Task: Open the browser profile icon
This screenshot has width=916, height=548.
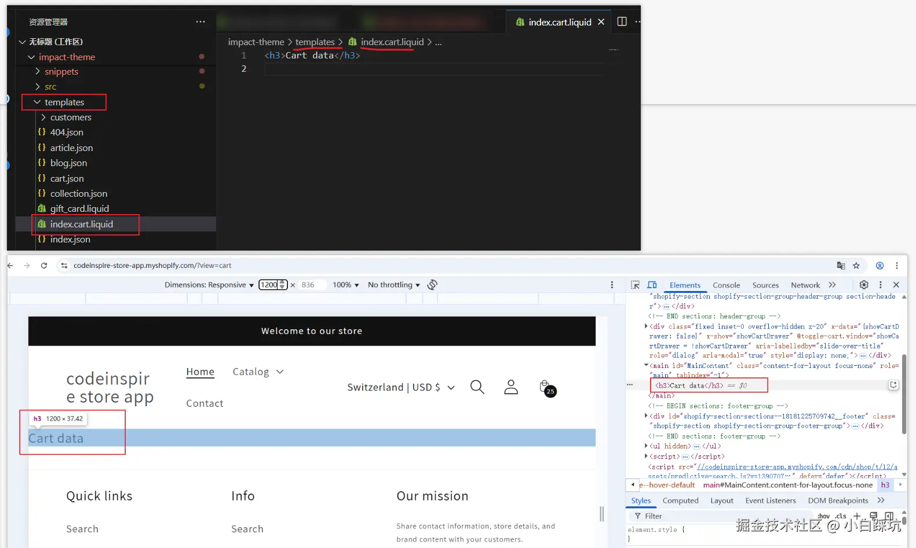Action: [x=879, y=266]
